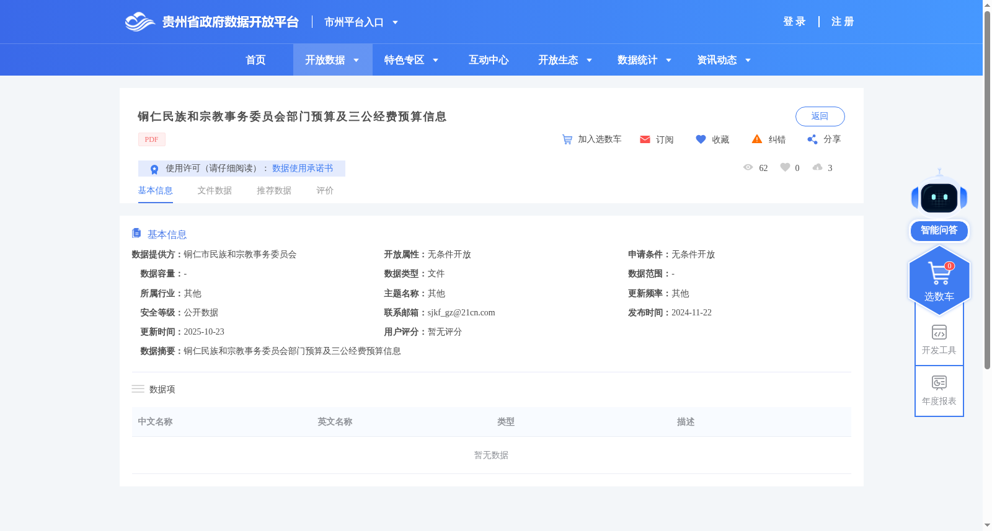Click the PDF format tag
Image resolution: width=992 pixels, height=531 pixels.
pos(151,139)
